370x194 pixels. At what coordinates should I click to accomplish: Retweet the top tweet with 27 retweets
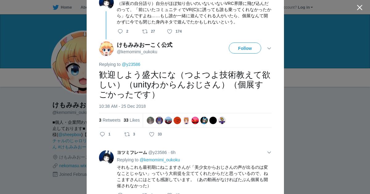[145, 31]
